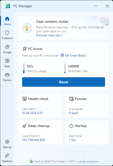
Task: Click the Temporary files label
Action: [78, 71]
